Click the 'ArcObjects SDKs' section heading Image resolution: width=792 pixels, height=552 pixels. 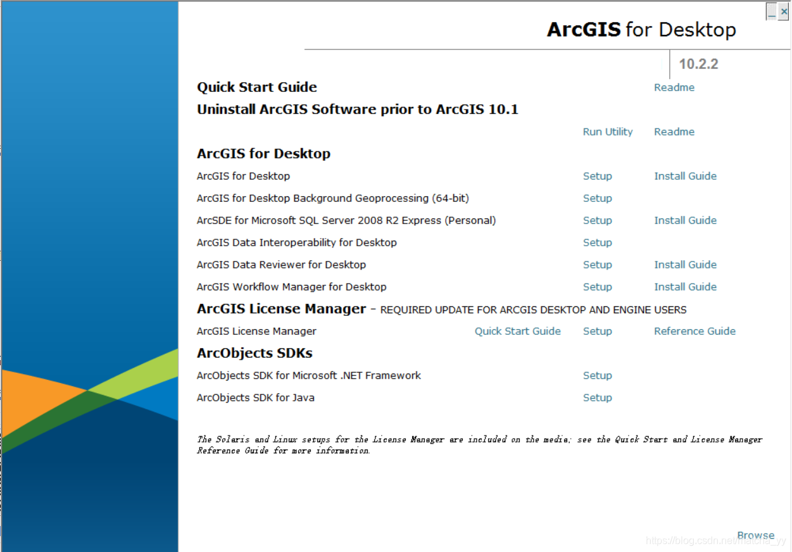255,353
